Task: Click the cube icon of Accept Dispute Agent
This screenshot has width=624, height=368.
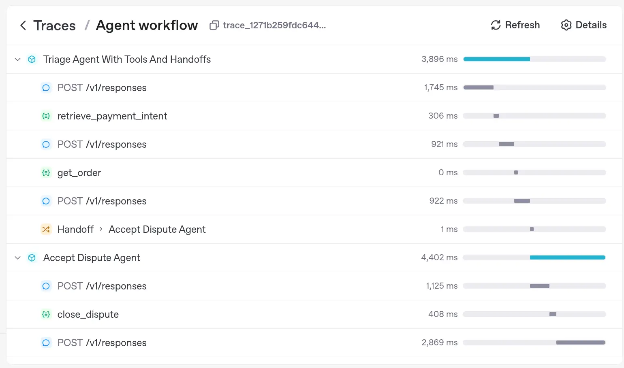Action: pyautogui.click(x=32, y=257)
